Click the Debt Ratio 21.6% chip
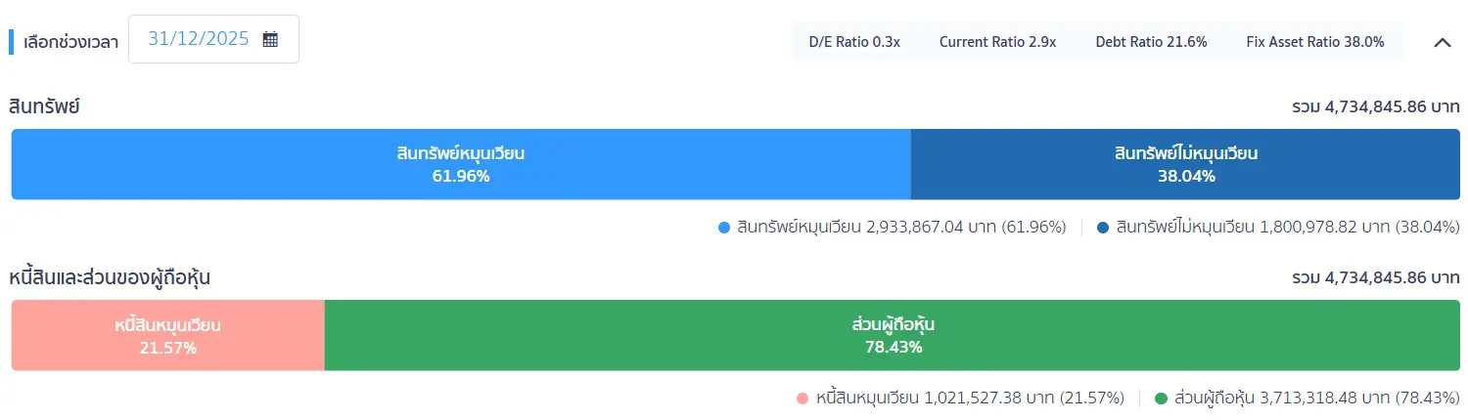The width and height of the screenshot is (1468, 420). coord(1151,42)
